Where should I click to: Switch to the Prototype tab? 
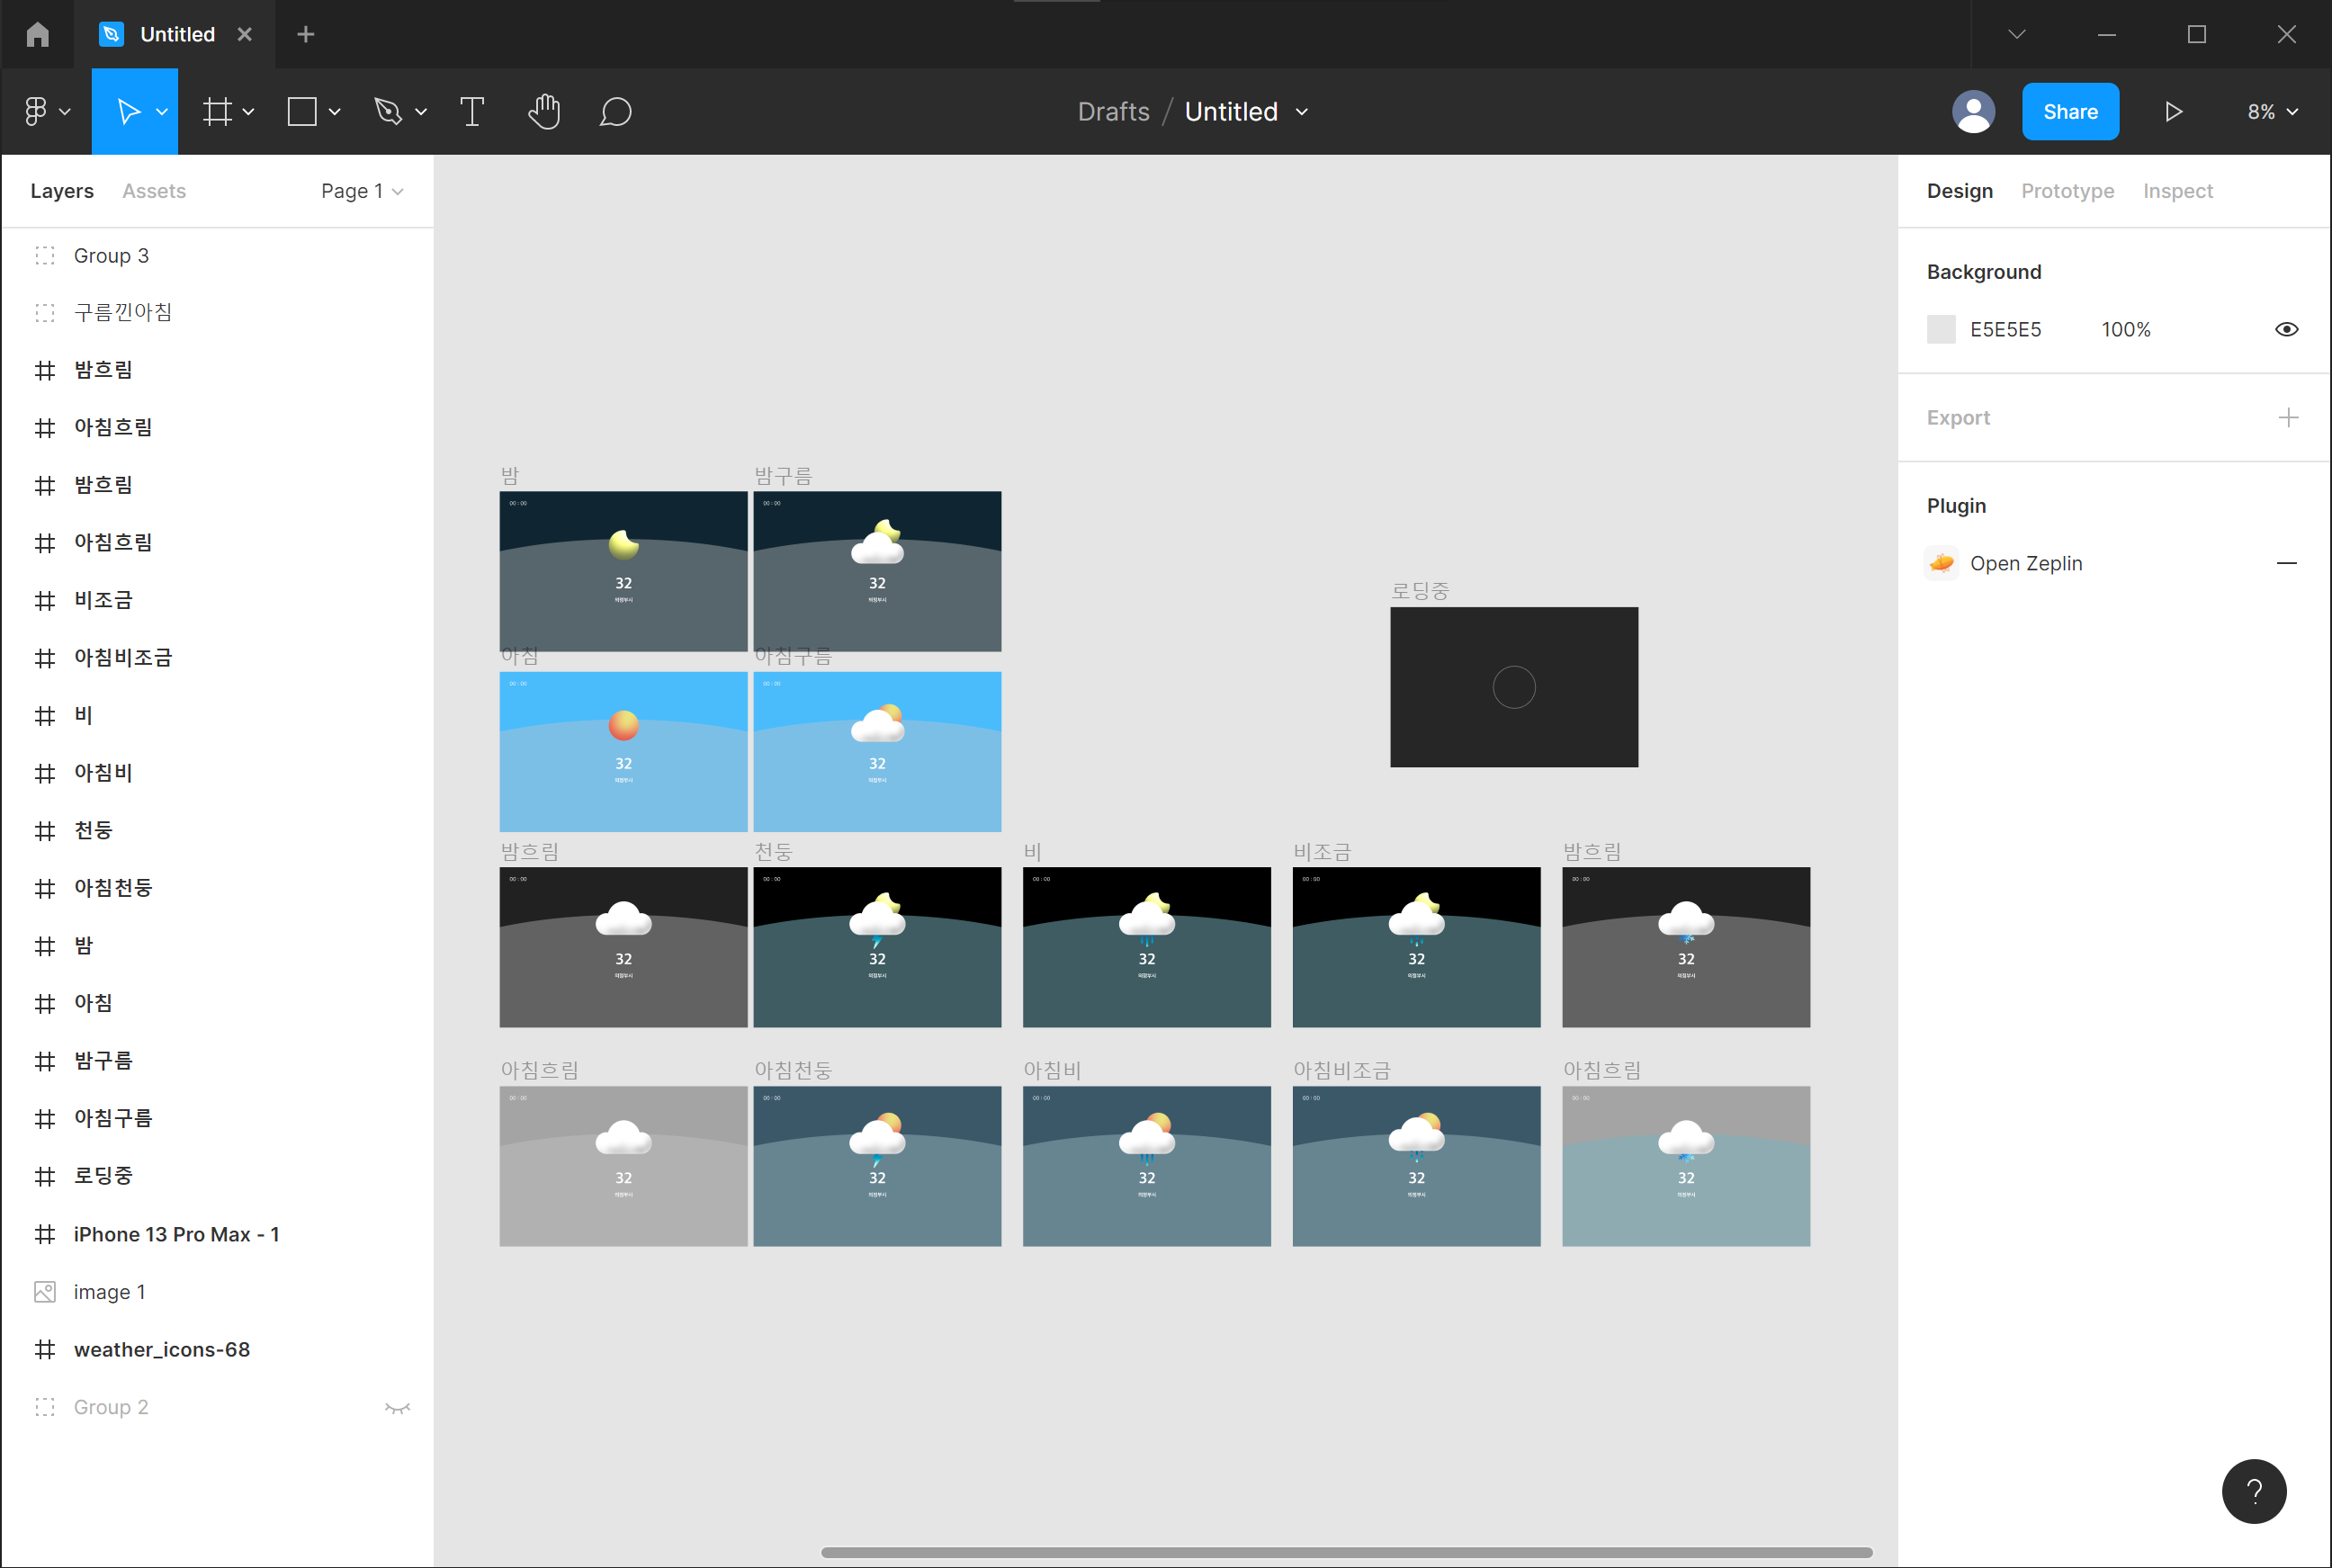tap(2067, 191)
